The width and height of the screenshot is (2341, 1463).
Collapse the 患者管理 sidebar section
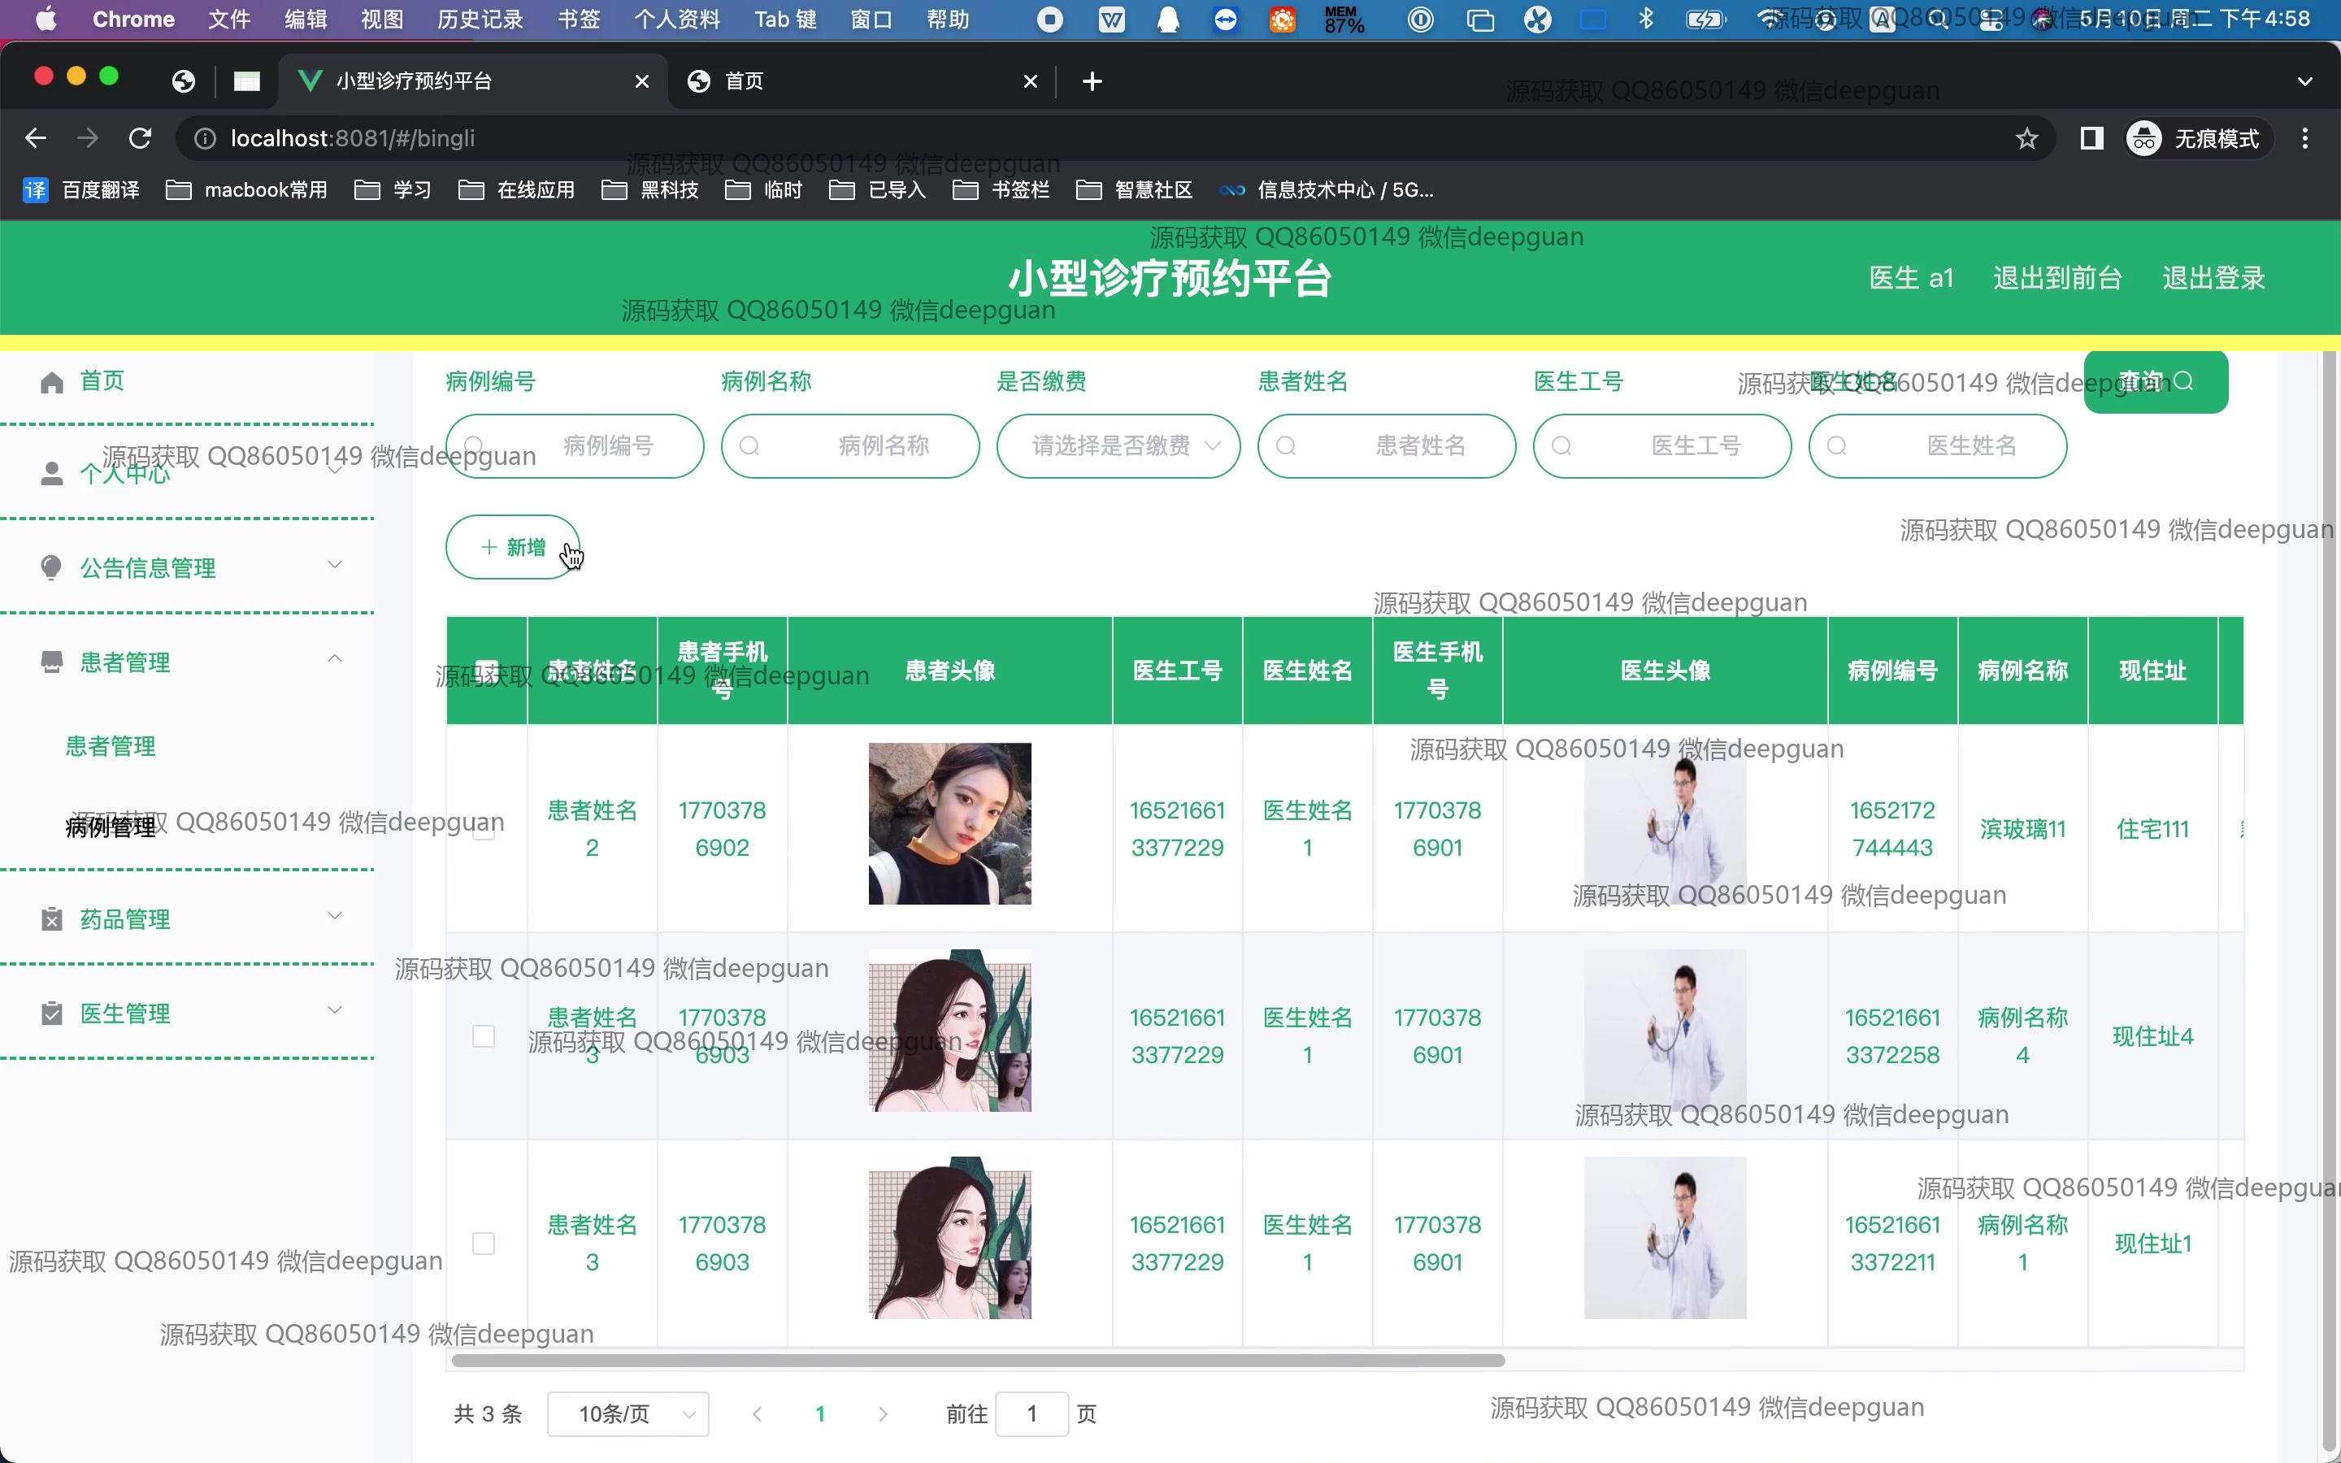[x=335, y=660]
